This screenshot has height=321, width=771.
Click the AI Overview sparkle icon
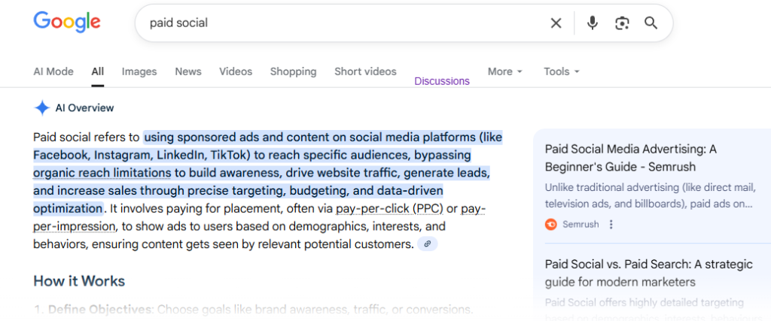pyautogui.click(x=42, y=108)
